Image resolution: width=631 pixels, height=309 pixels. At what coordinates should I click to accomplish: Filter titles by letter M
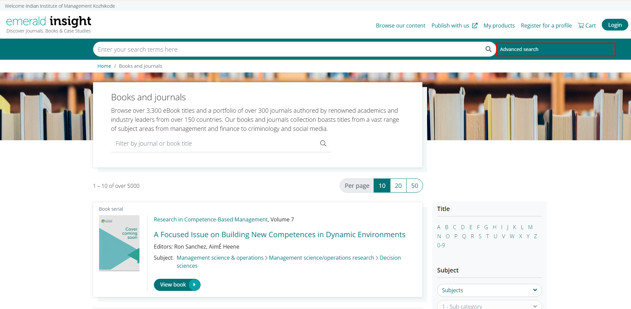tap(530, 227)
